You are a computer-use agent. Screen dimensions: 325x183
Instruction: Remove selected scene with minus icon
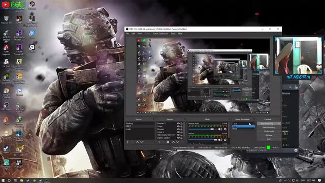tap(132, 142)
